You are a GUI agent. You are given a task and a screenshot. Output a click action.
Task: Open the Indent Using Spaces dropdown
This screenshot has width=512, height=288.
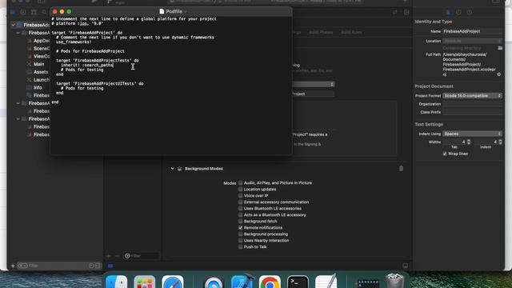(x=472, y=134)
